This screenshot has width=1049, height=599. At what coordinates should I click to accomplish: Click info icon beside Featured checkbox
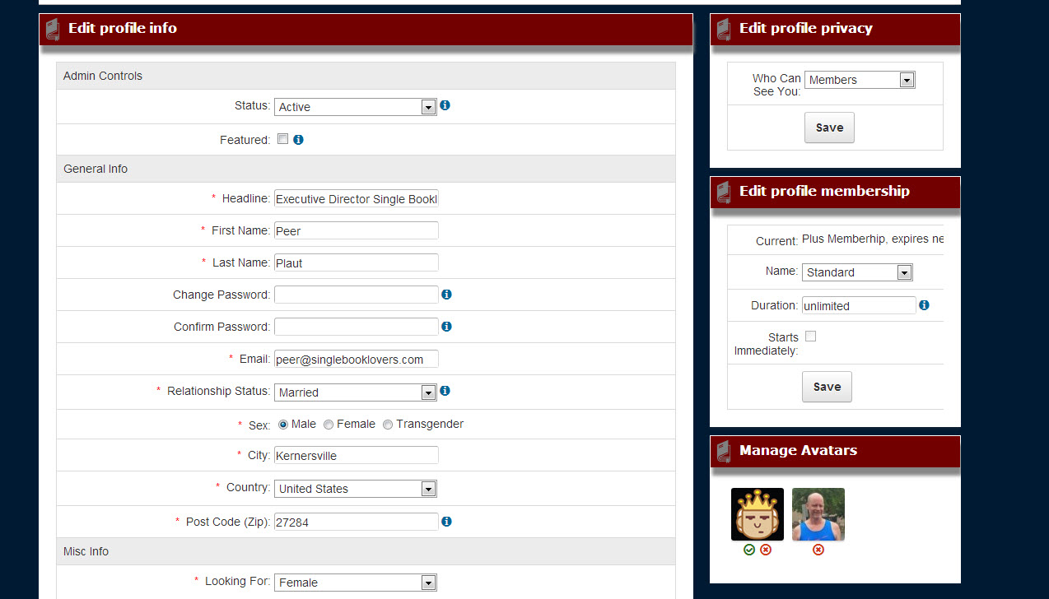298,140
